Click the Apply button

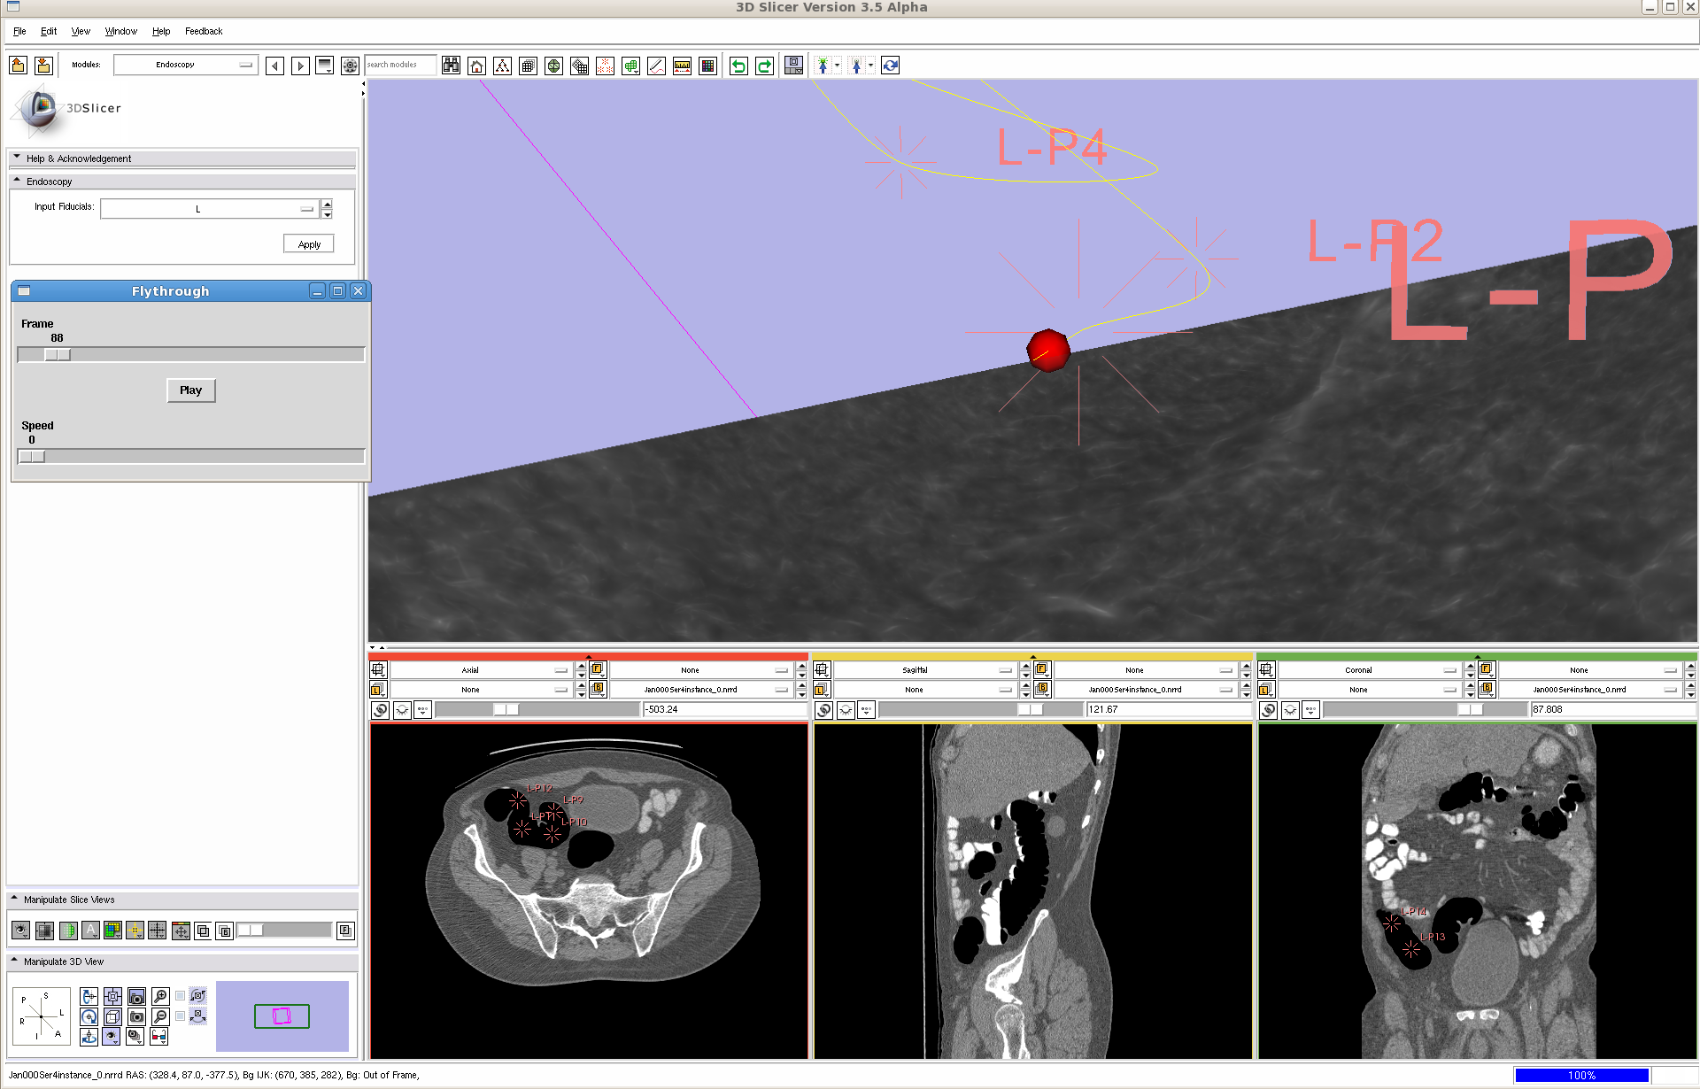[x=309, y=244]
